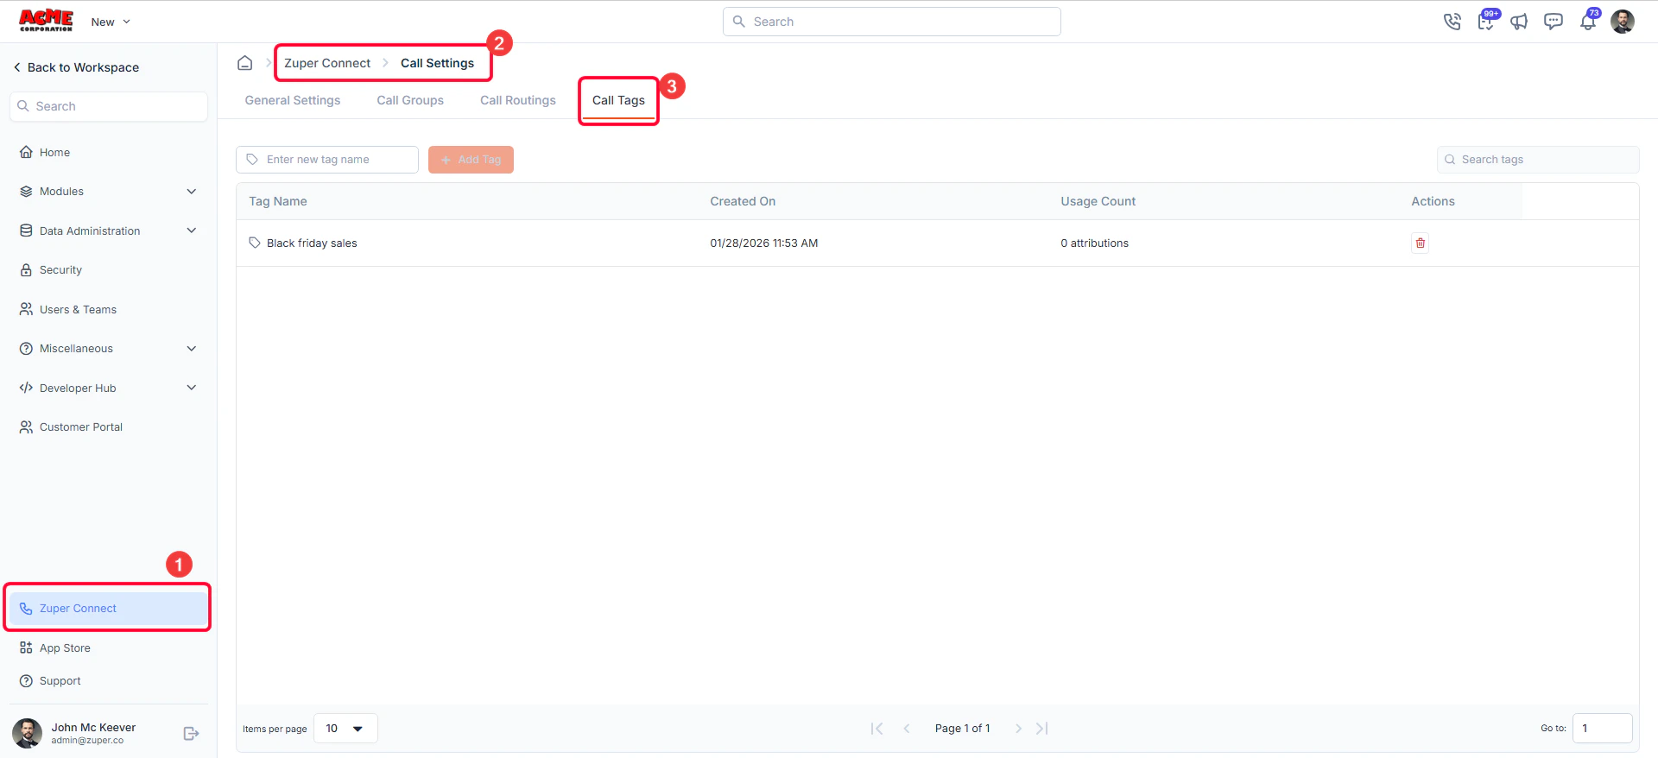
Task: Click the 0 attributions cell
Action: click(x=1095, y=243)
